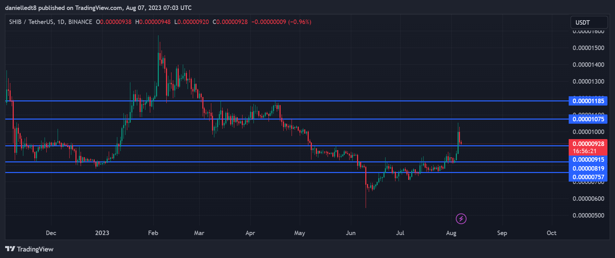Viewport: 615px width, 258px height.
Task: Click the 0.00001500 price scale label
Action: point(588,48)
